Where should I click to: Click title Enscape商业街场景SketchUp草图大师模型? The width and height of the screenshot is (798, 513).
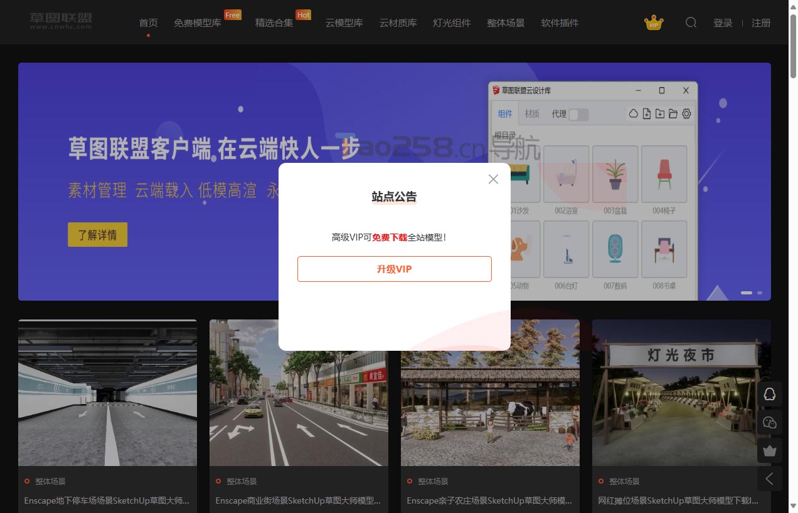(x=298, y=501)
